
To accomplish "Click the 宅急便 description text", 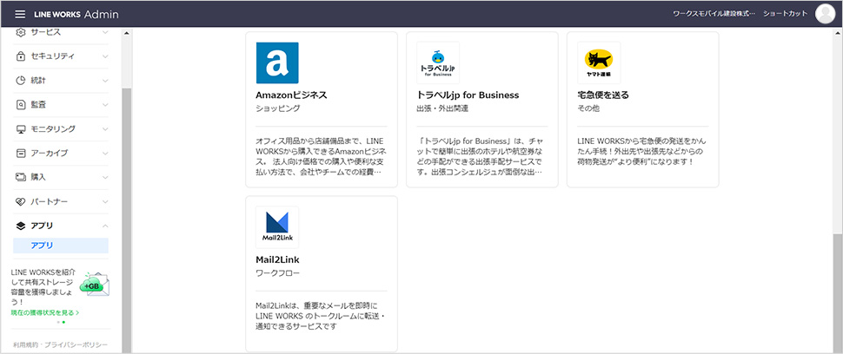I will [x=641, y=151].
